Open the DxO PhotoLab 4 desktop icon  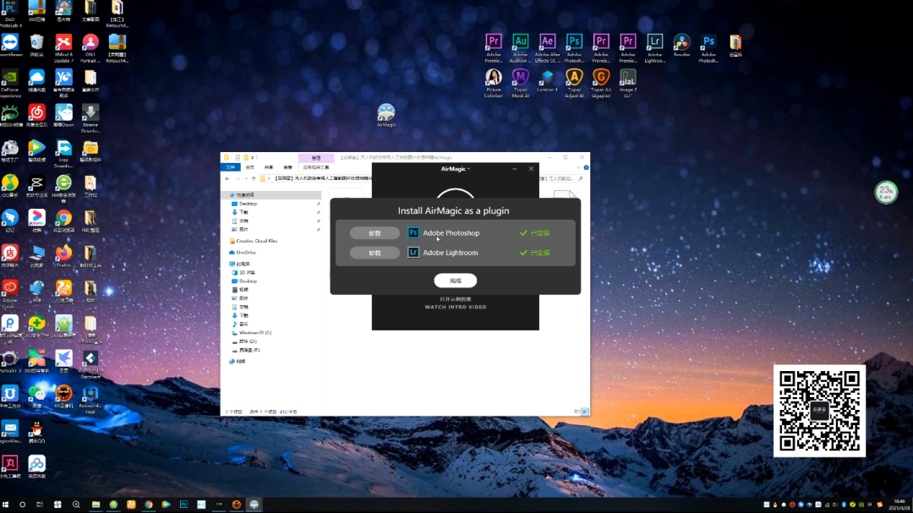pos(10,14)
